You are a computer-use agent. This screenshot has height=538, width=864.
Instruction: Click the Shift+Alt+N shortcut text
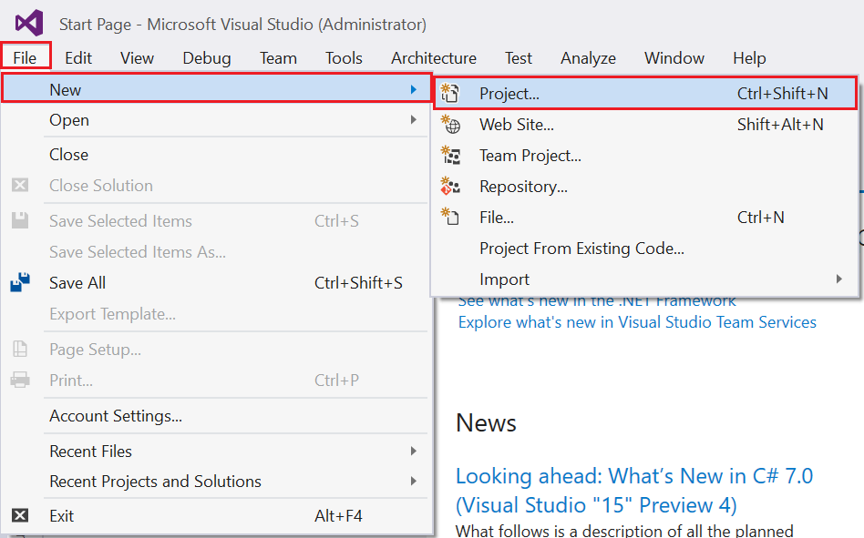tap(779, 125)
